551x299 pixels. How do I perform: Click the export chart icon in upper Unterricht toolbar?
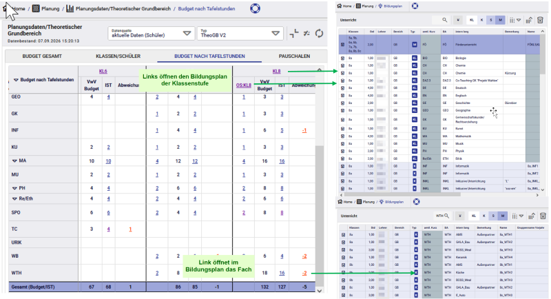(529, 20)
